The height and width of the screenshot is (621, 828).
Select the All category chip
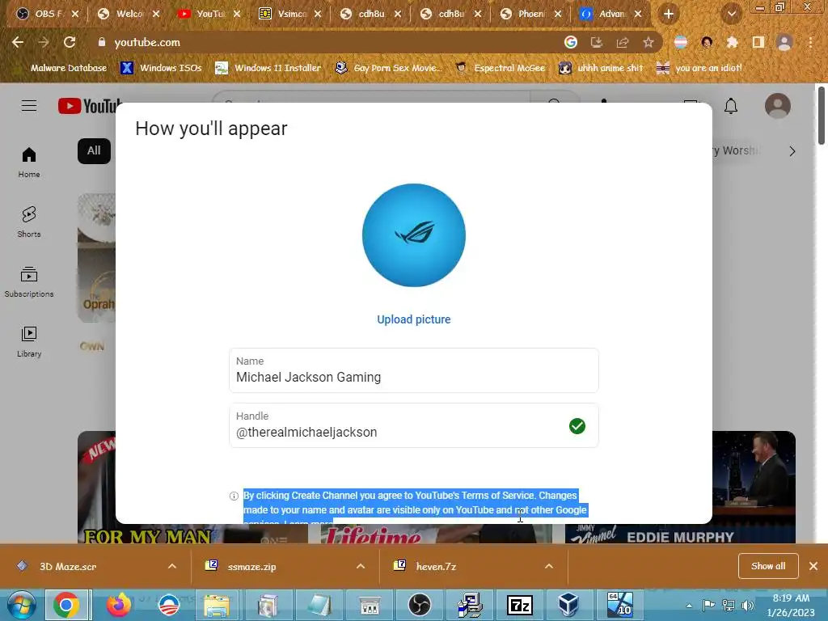pyautogui.click(x=94, y=151)
